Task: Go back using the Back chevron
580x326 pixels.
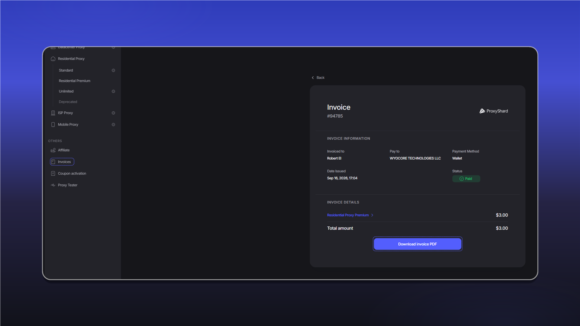Action: point(313,78)
